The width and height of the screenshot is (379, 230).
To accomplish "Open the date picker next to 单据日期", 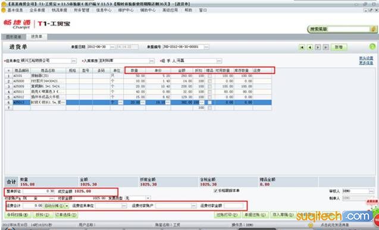I will (112, 47).
